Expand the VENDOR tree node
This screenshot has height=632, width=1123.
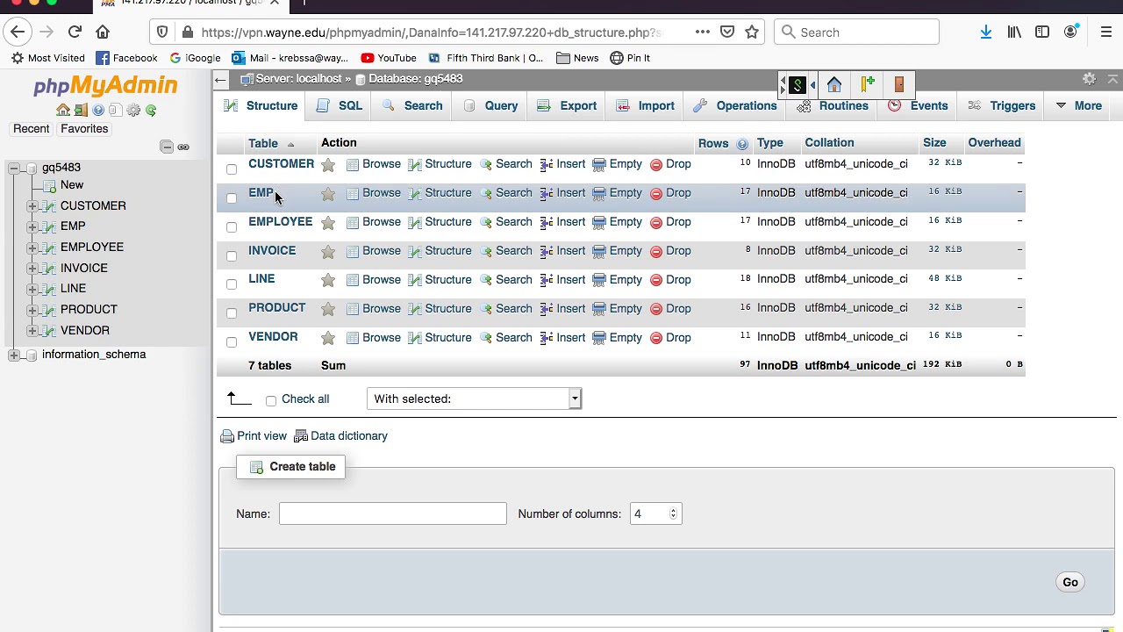[32, 331]
